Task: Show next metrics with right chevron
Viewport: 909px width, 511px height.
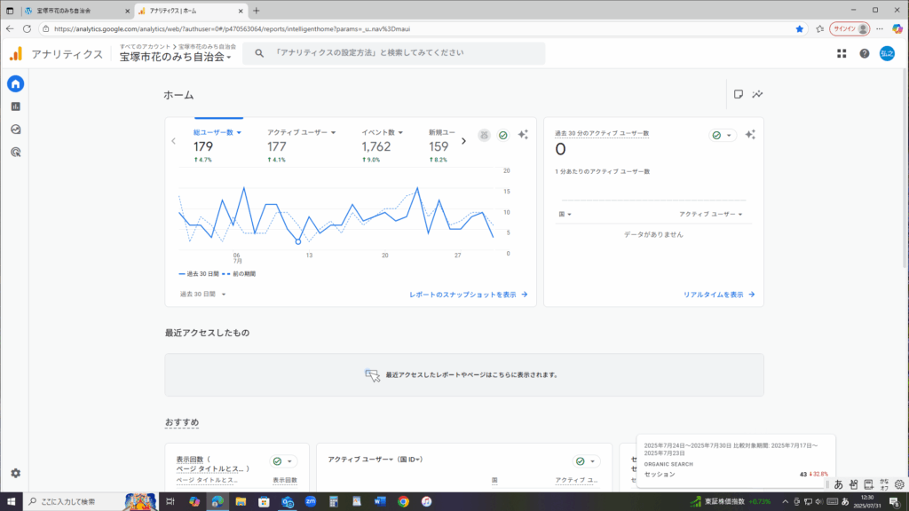Action: [463, 141]
